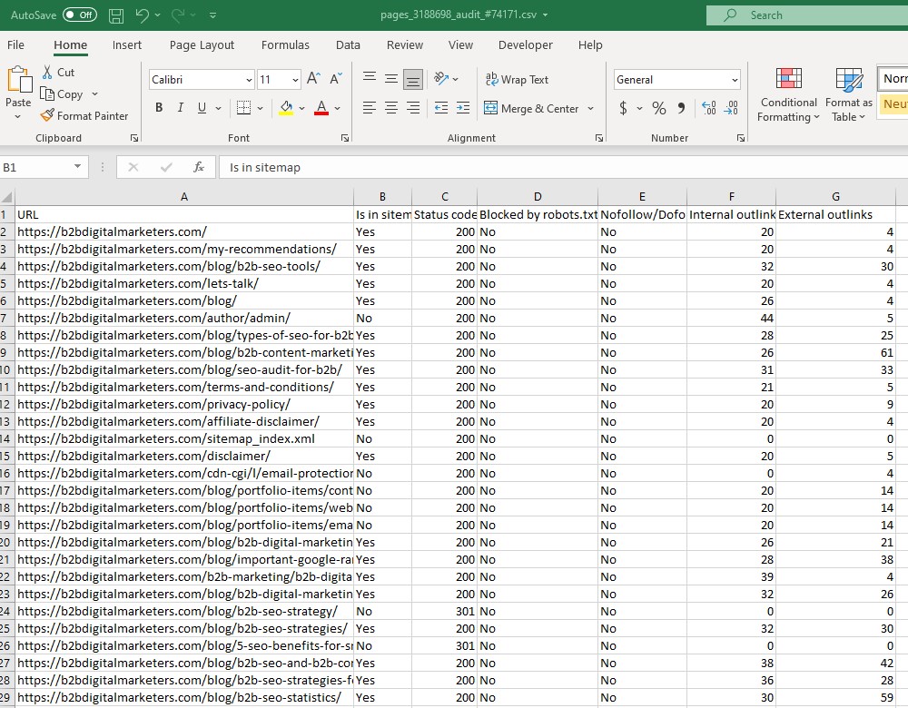The image size is (908, 708).
Task: Click the Insert Function fx icon
Action: pyautogui.click(x=199, y=167)
